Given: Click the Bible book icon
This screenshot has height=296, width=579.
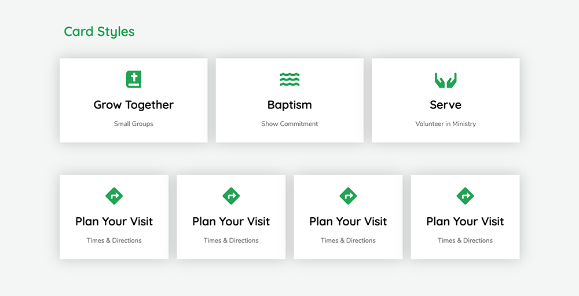Looking at the screenshot, I should (x=134, y=79).
